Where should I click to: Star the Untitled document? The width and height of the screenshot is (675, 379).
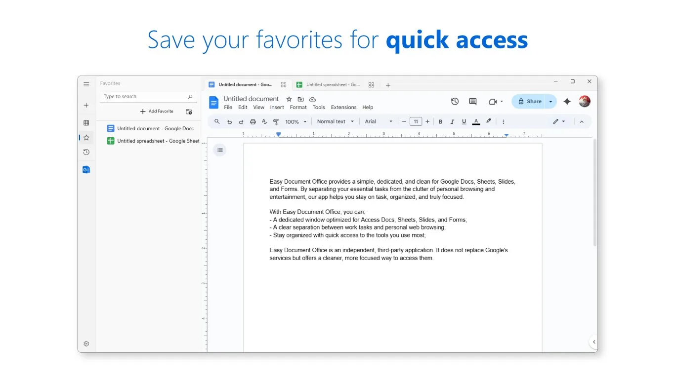tap(289, 99)
